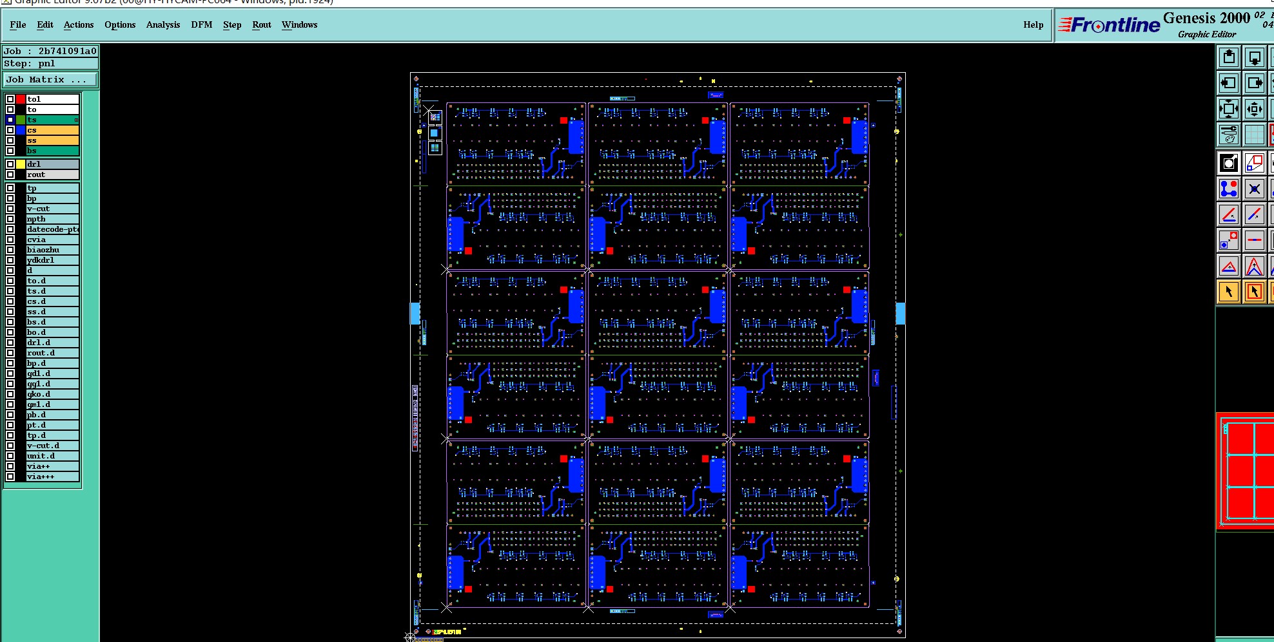Open the Step menu

(232, 24)
